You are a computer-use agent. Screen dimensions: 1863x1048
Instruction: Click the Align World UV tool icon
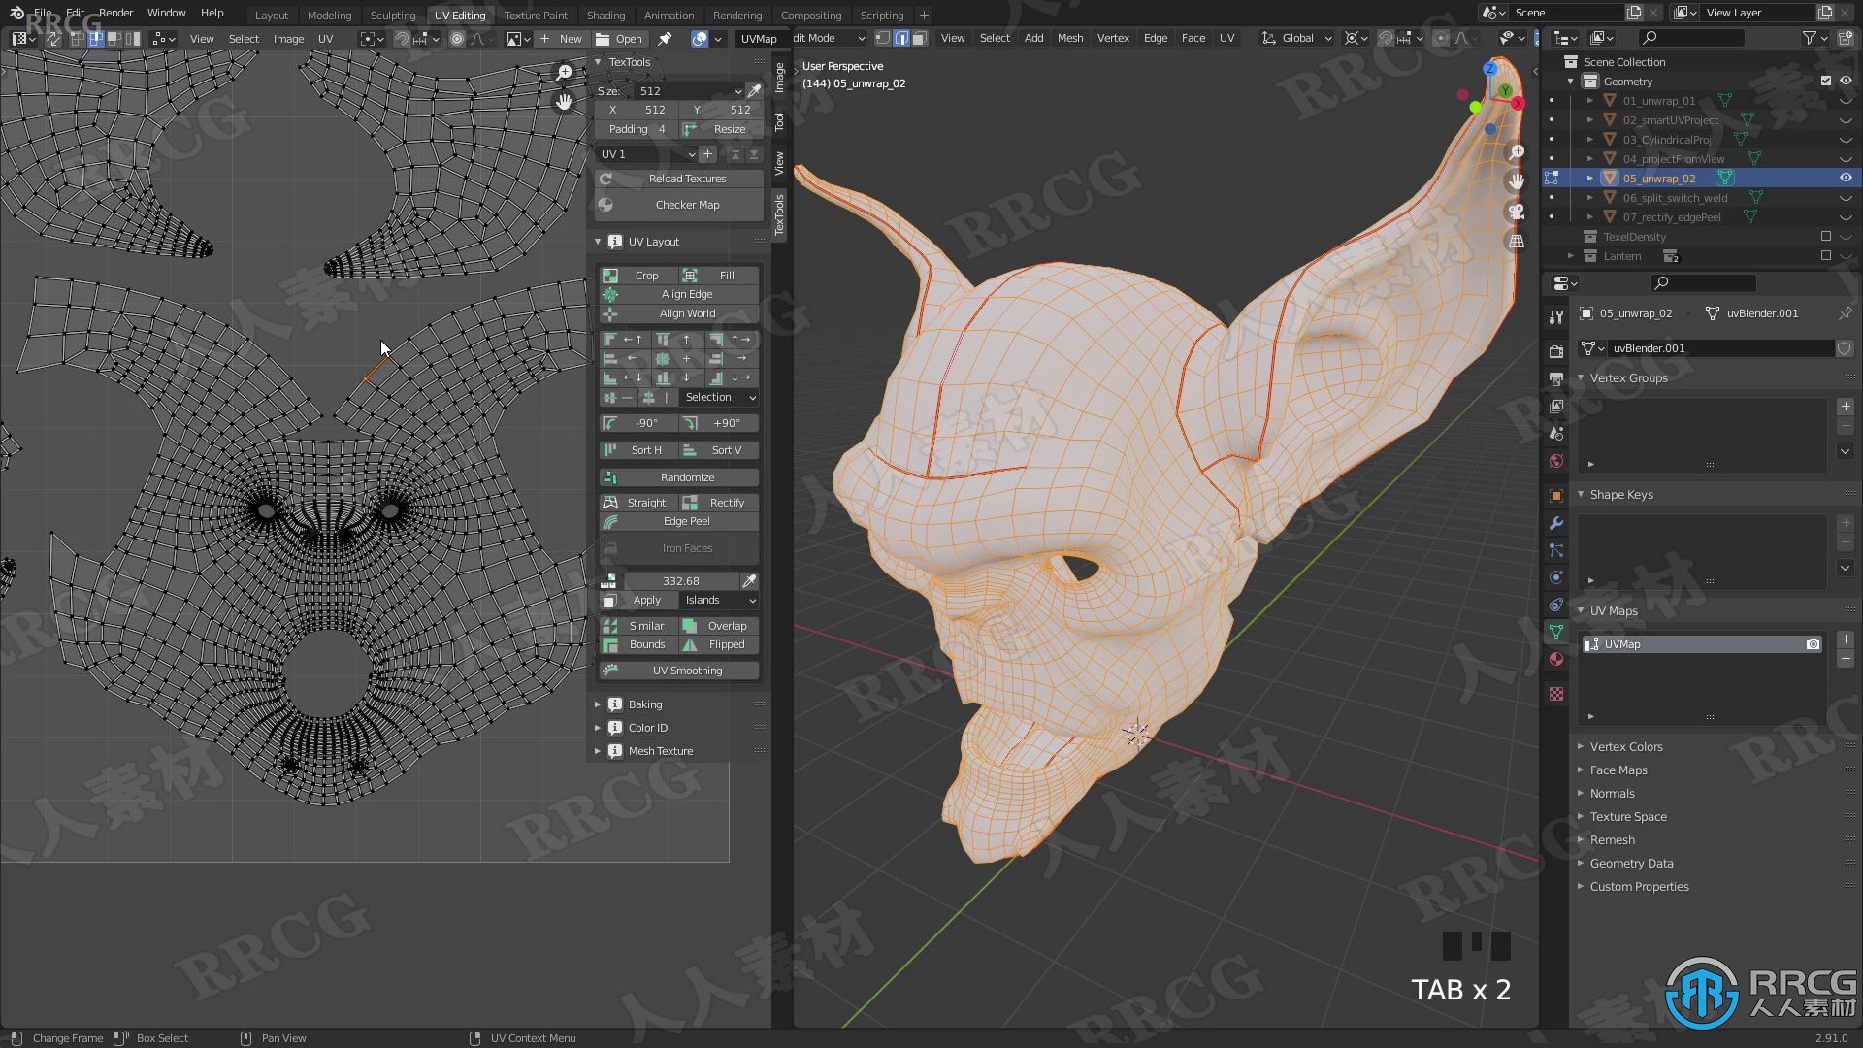pyautogui.click(x=610, y=313)
